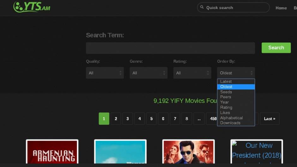Go to page 6 of results
Screen dimensions: 297x167
[x=163, y=119]
